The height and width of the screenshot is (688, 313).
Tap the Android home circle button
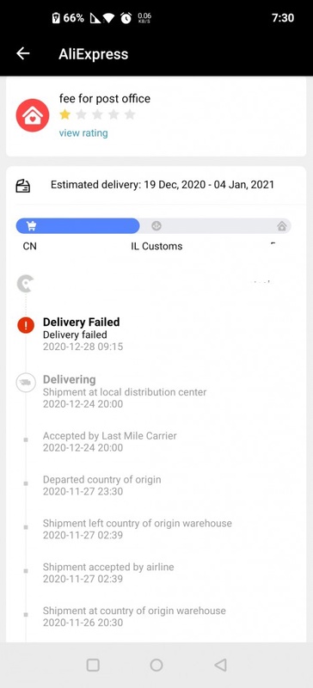click(x=156, y=665)
